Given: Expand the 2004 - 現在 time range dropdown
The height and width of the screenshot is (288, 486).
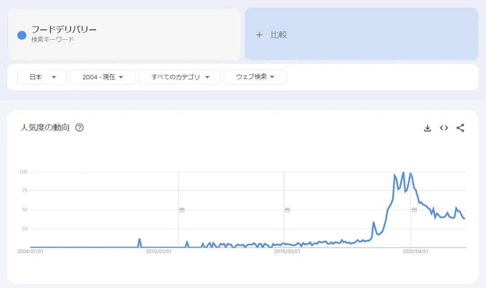Looking at the screenshot, I should 102,77.
